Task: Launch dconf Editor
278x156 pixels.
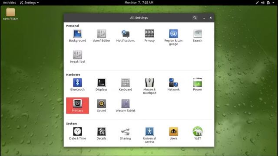Action: [101, 36]
